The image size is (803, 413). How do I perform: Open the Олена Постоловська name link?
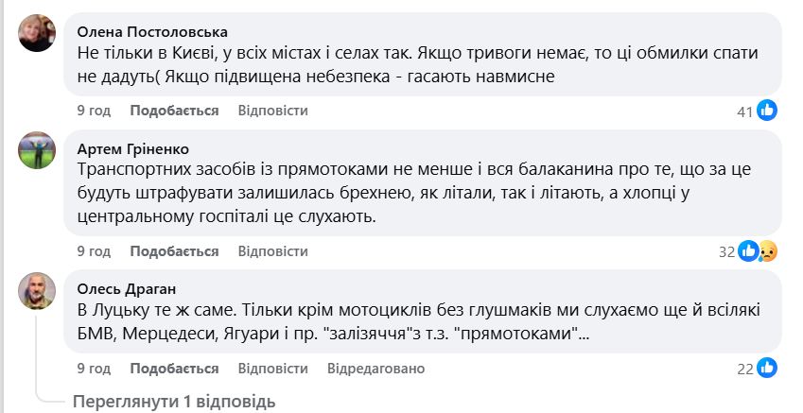pos(151,30)
